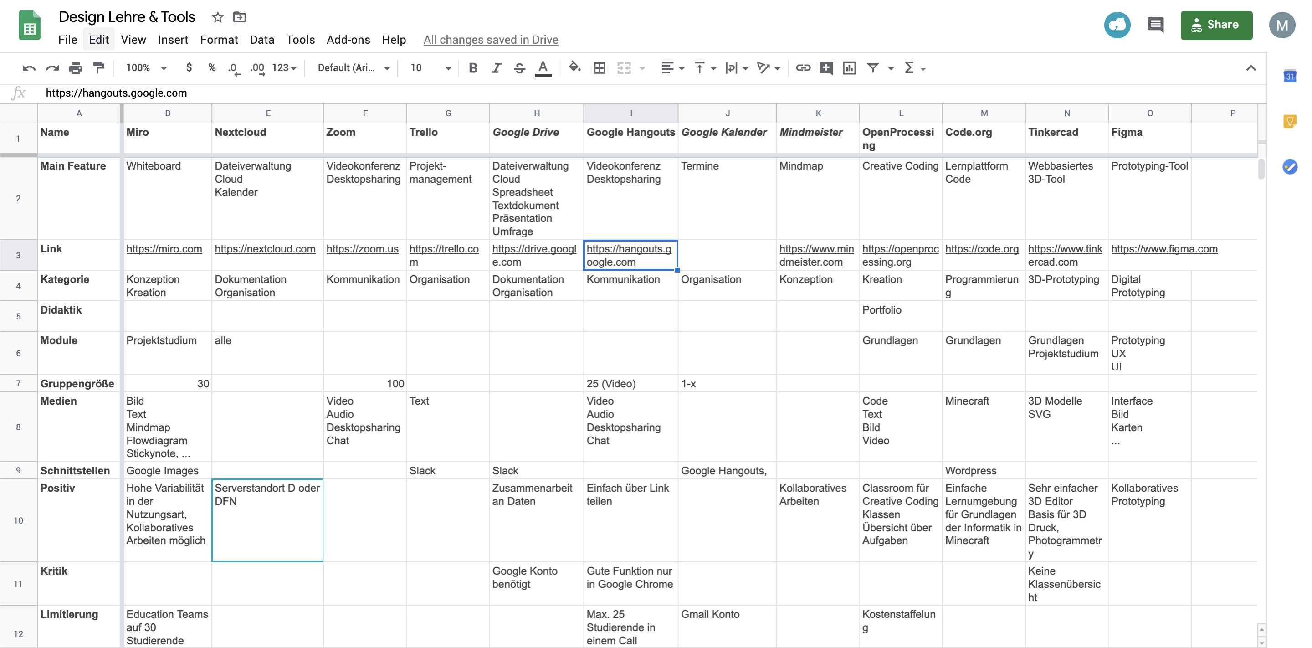Open the borders tool

[600, 68]
